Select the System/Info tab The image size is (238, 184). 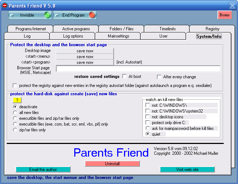click(209, 36)
